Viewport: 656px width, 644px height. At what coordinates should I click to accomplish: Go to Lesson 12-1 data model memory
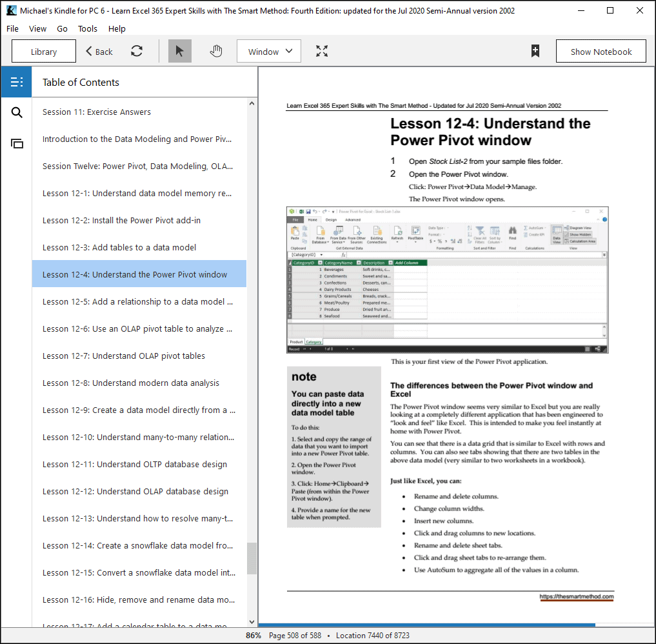pyautogui.click(x=139, y=194)
